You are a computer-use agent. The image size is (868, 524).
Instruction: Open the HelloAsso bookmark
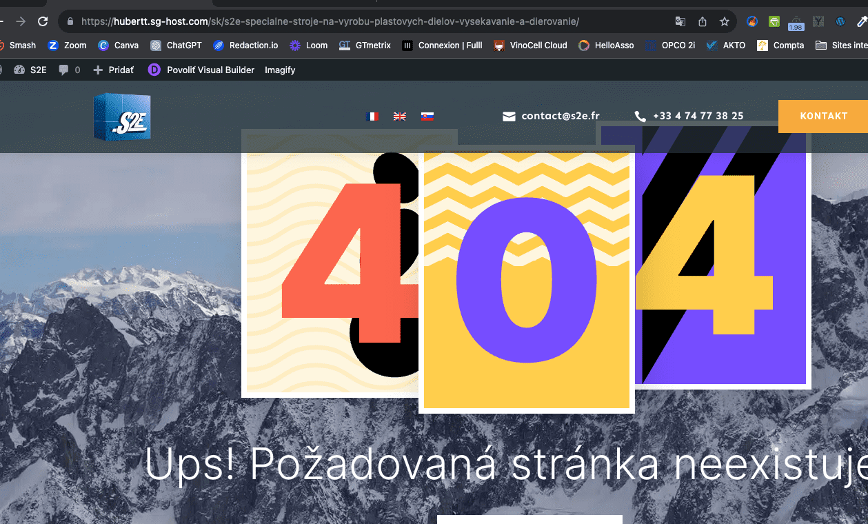(606, 46)
